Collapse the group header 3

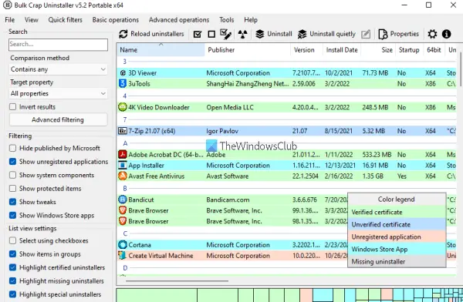click(x=124, y=62)
